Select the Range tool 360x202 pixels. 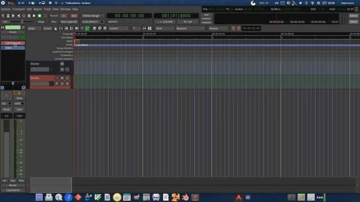(61, 29)
